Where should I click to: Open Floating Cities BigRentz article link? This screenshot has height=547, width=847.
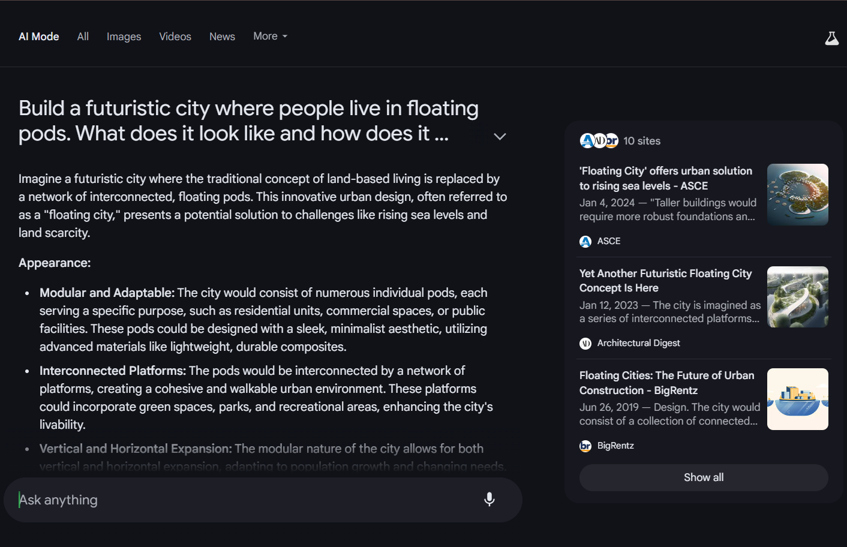click(x=666, y=383)
